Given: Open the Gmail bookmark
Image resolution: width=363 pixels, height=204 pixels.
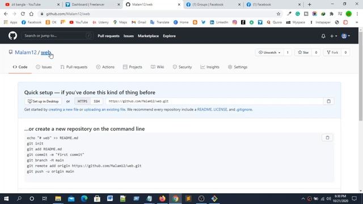Looking at the screenshot, I should pos(139,22).
